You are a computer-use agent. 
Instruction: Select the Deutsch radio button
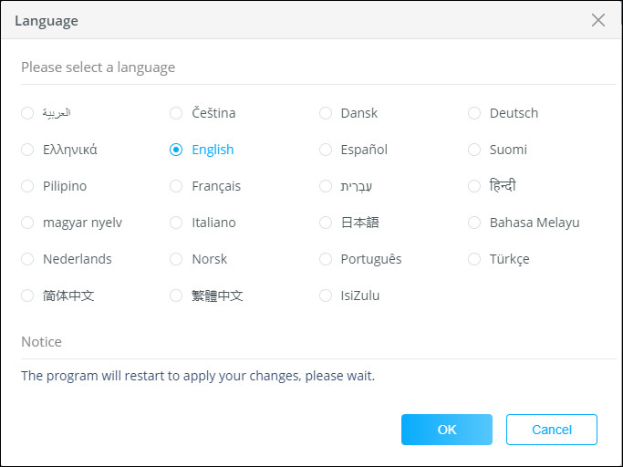tap(474, 113)
